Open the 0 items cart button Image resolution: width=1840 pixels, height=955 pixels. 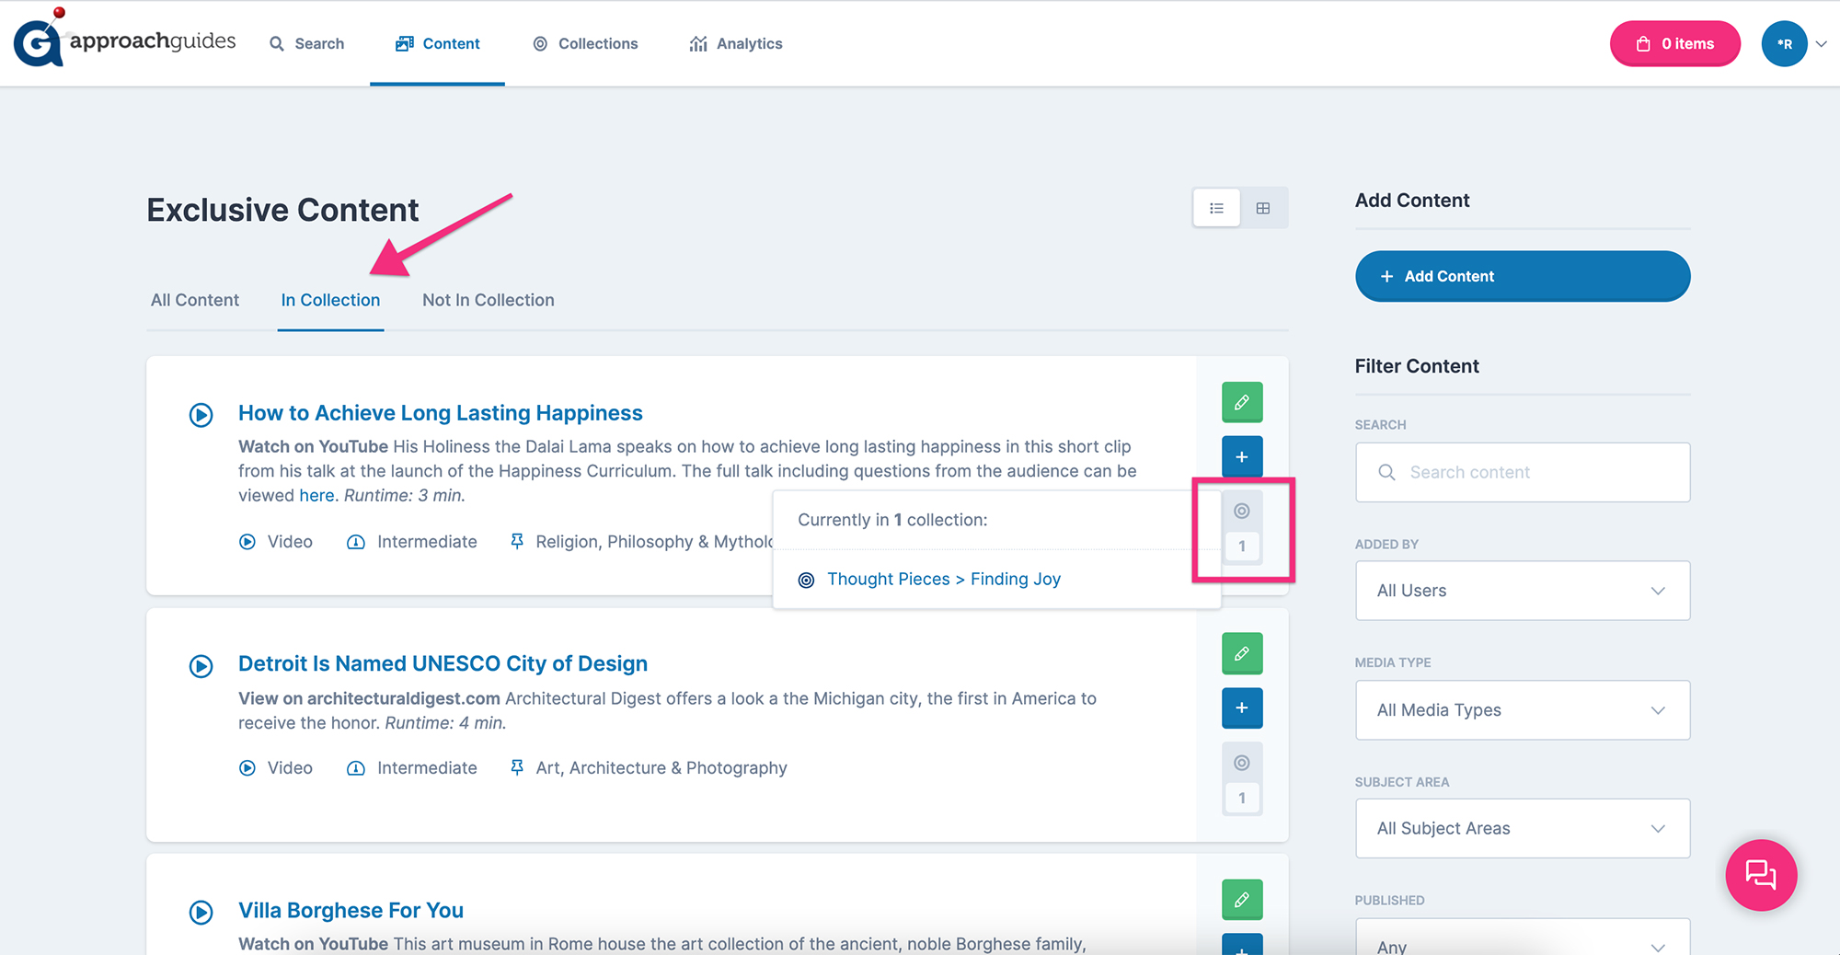1675,43
